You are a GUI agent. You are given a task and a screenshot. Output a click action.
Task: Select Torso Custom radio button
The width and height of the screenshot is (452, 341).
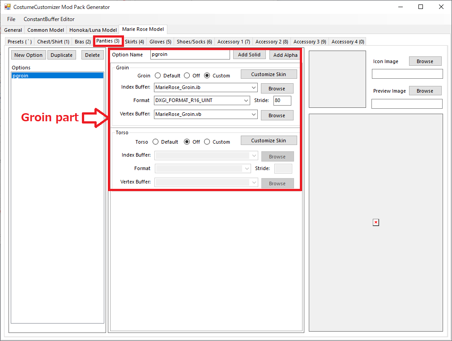pyautogui.click(x=207, y=142)
